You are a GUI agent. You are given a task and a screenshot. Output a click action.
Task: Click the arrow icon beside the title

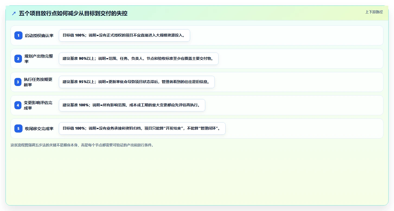[14, 14]
